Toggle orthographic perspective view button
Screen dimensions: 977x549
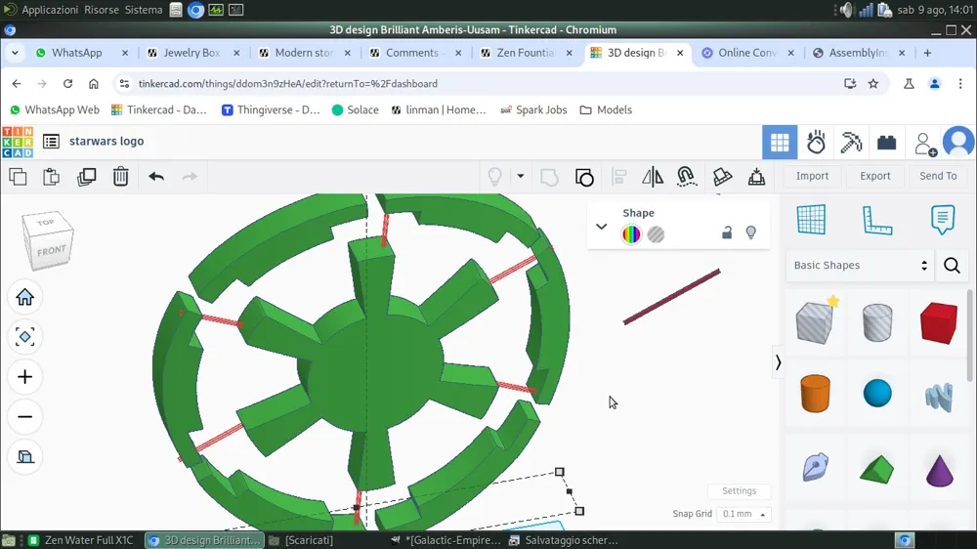coord(25,457)
